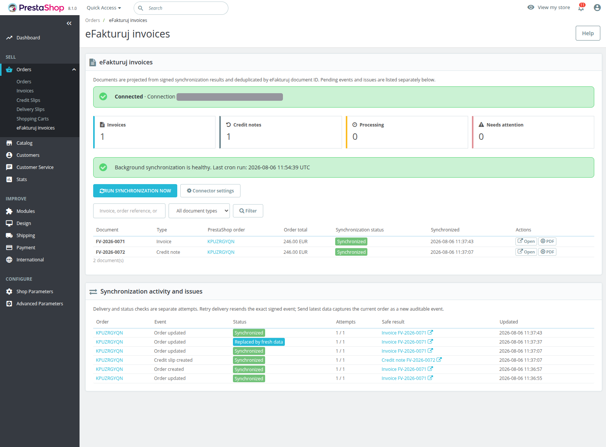606x447 pixels.
Task: Click the Order total column header
Action: pyautogui.click(x=295, y=230)
